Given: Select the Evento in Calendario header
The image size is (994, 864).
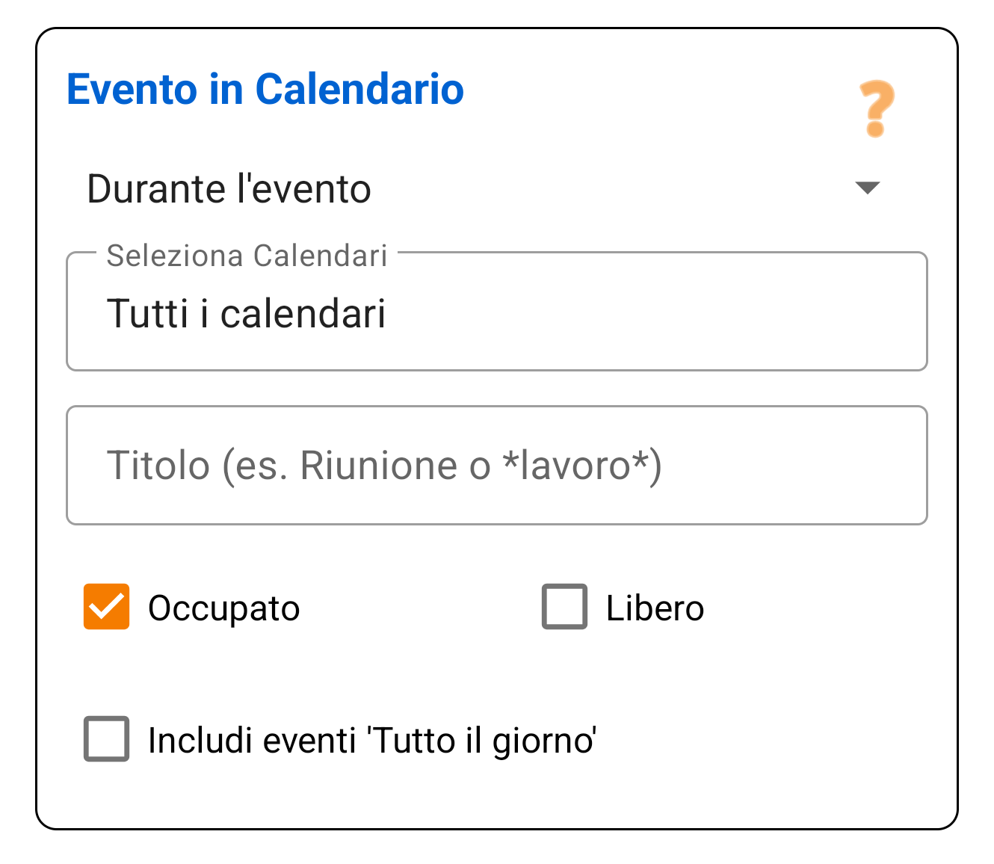Looking at the screenshot, I should click(265, 90).
